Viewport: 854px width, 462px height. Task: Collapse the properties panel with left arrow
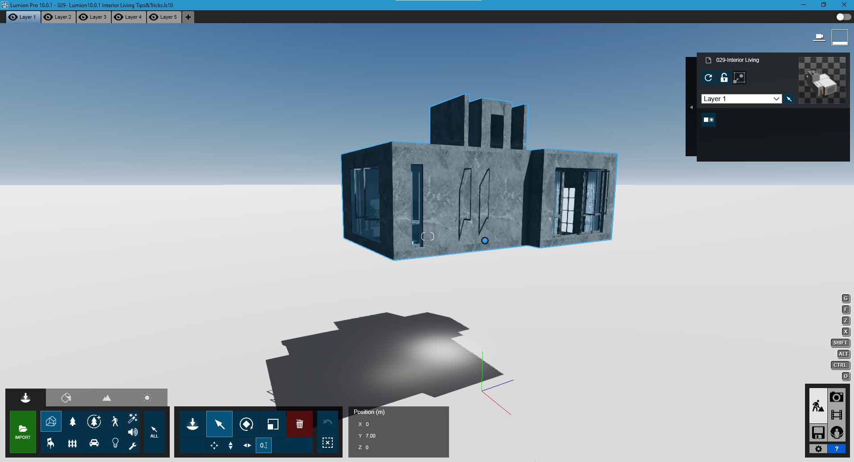691,107
